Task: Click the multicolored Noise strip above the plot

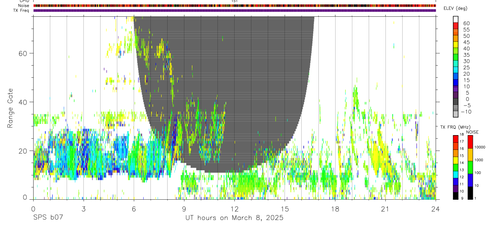Action: [x=234, y=6]
